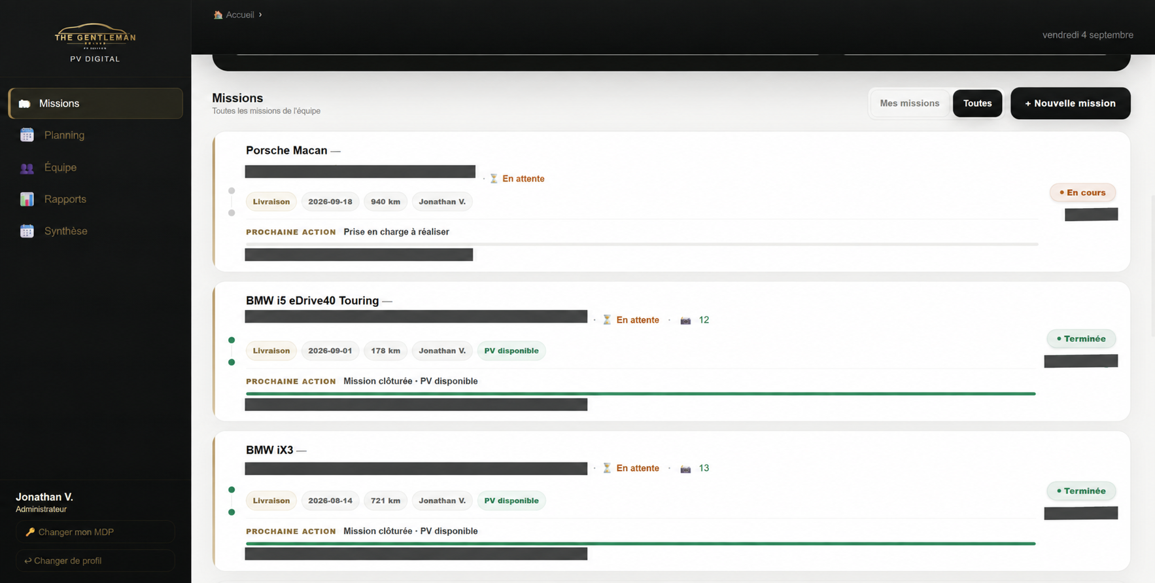Follow the Accueil breadcrumb link
The width and height of the screenshot is (1155, 583).
pos(240,14)
